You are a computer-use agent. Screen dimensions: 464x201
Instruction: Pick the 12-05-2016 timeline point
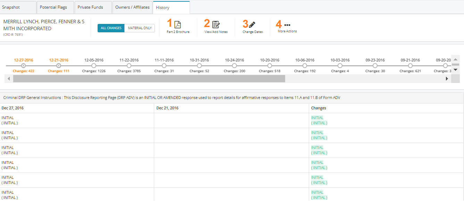[94, 66]
